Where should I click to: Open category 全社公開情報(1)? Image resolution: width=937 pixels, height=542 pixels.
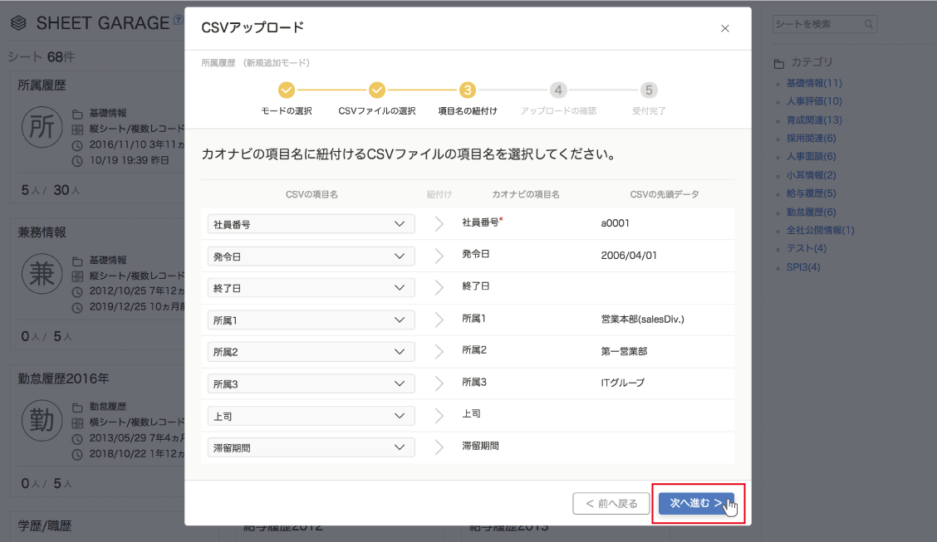point(821,231)
